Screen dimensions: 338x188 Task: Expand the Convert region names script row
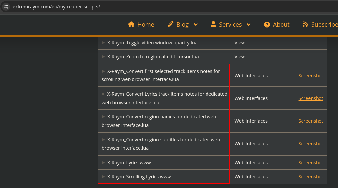(x=103, y=117)
